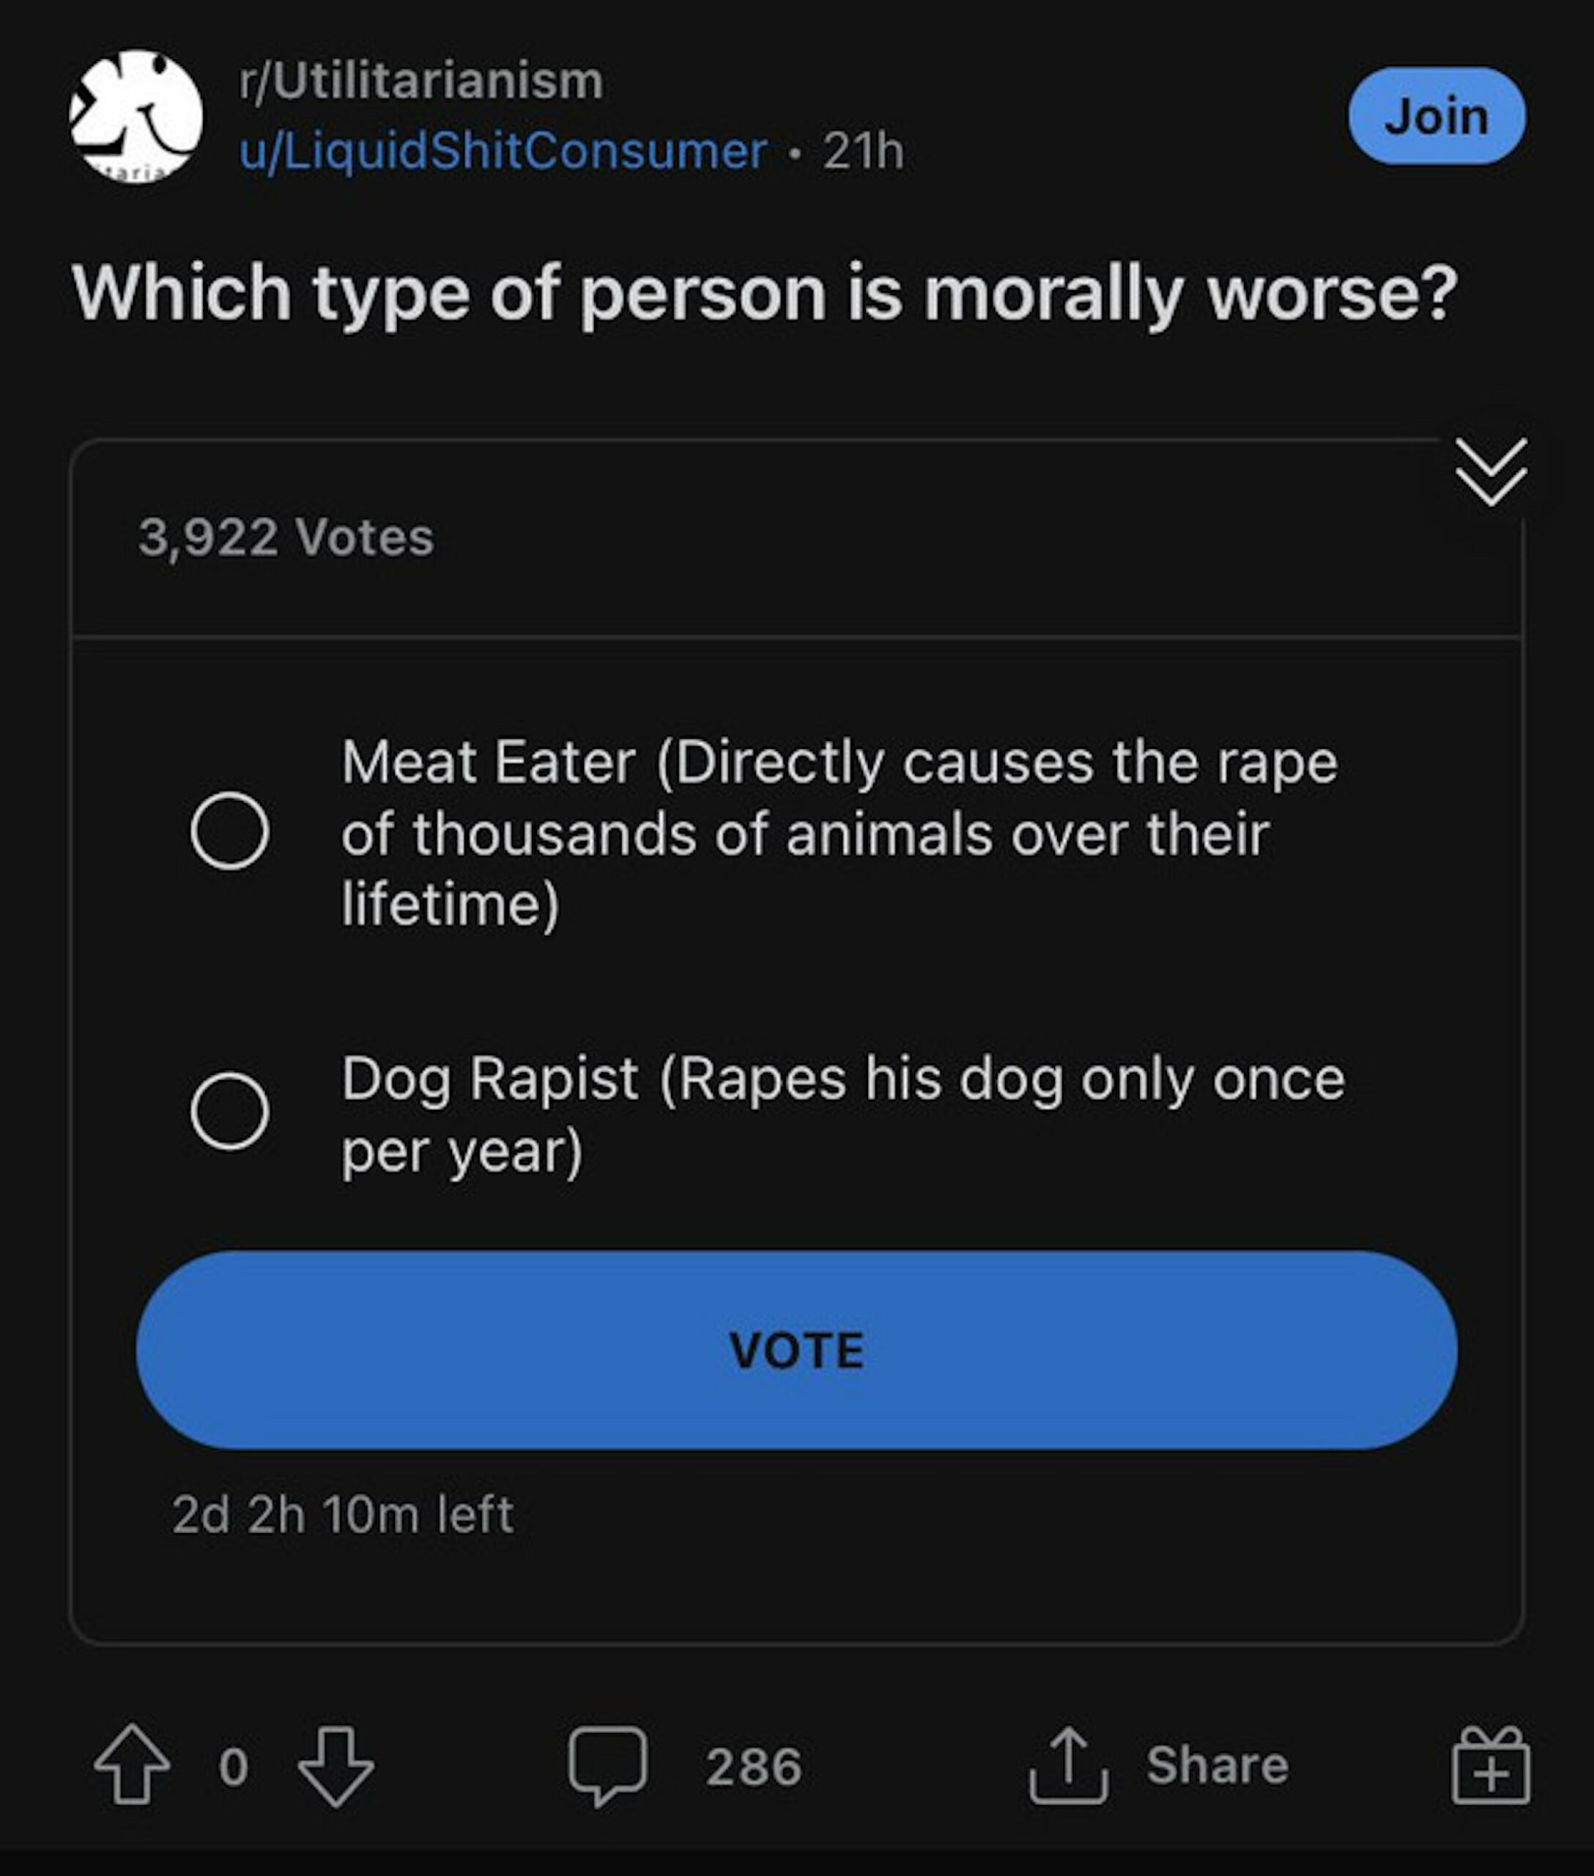Open the r/Utilitarianism community avatar
The image size is (1594, 1876).
[x=136, y=117]
